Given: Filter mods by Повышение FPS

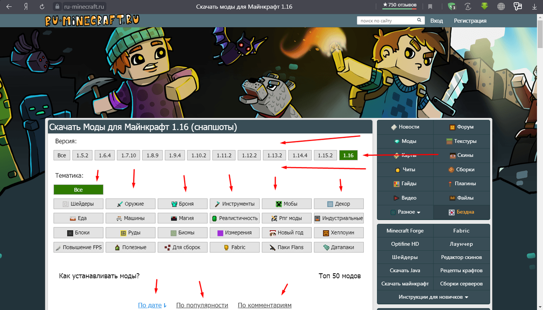Looking at the screenshot, I should point(78,247).
